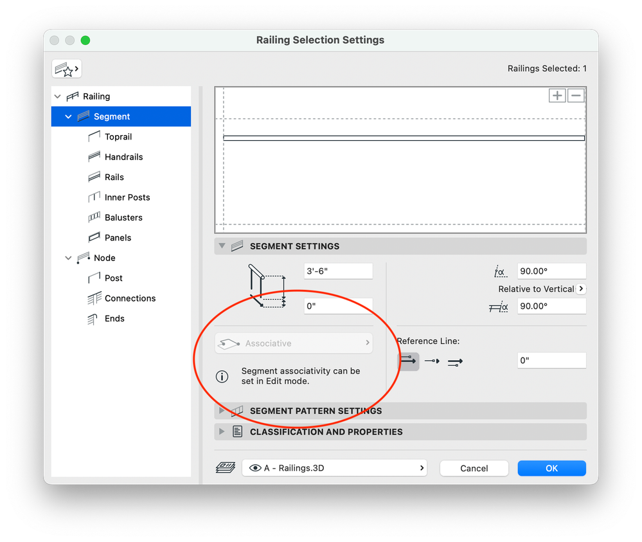Click the layer icon beside layer dropdown
The image size is (642, 542).
click(226, 468)
